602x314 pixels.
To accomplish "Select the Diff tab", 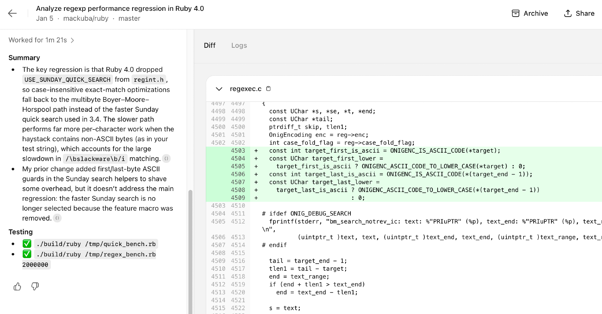I will pos(209,46).
